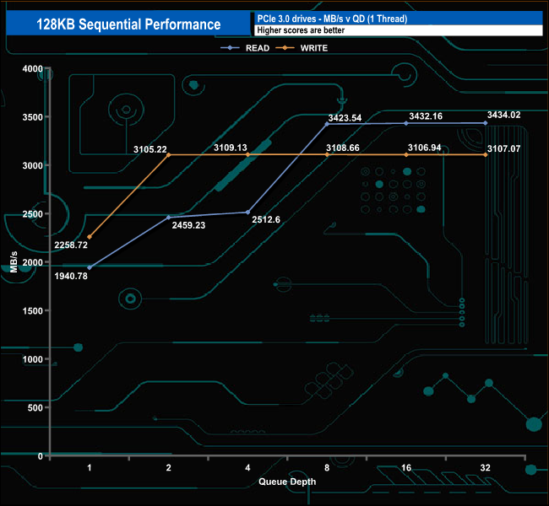This screenshot has height=506, width=549.
Task: Click the write data point at QD 1
Action: click(90, 237)
